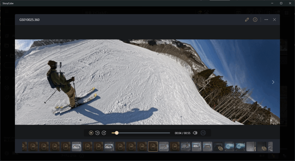Click the skier video frame

(x=147, y=82)
